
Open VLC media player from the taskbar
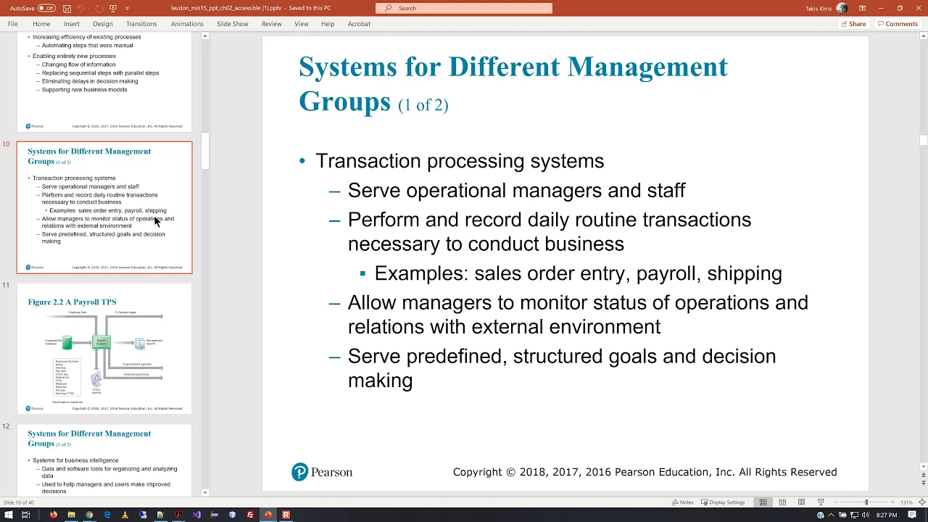pos(125,515)
